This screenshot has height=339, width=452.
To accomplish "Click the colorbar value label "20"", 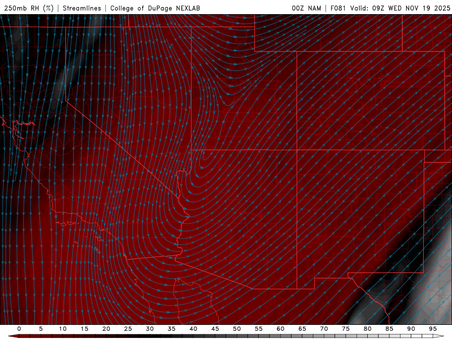I will click(106, 329).
